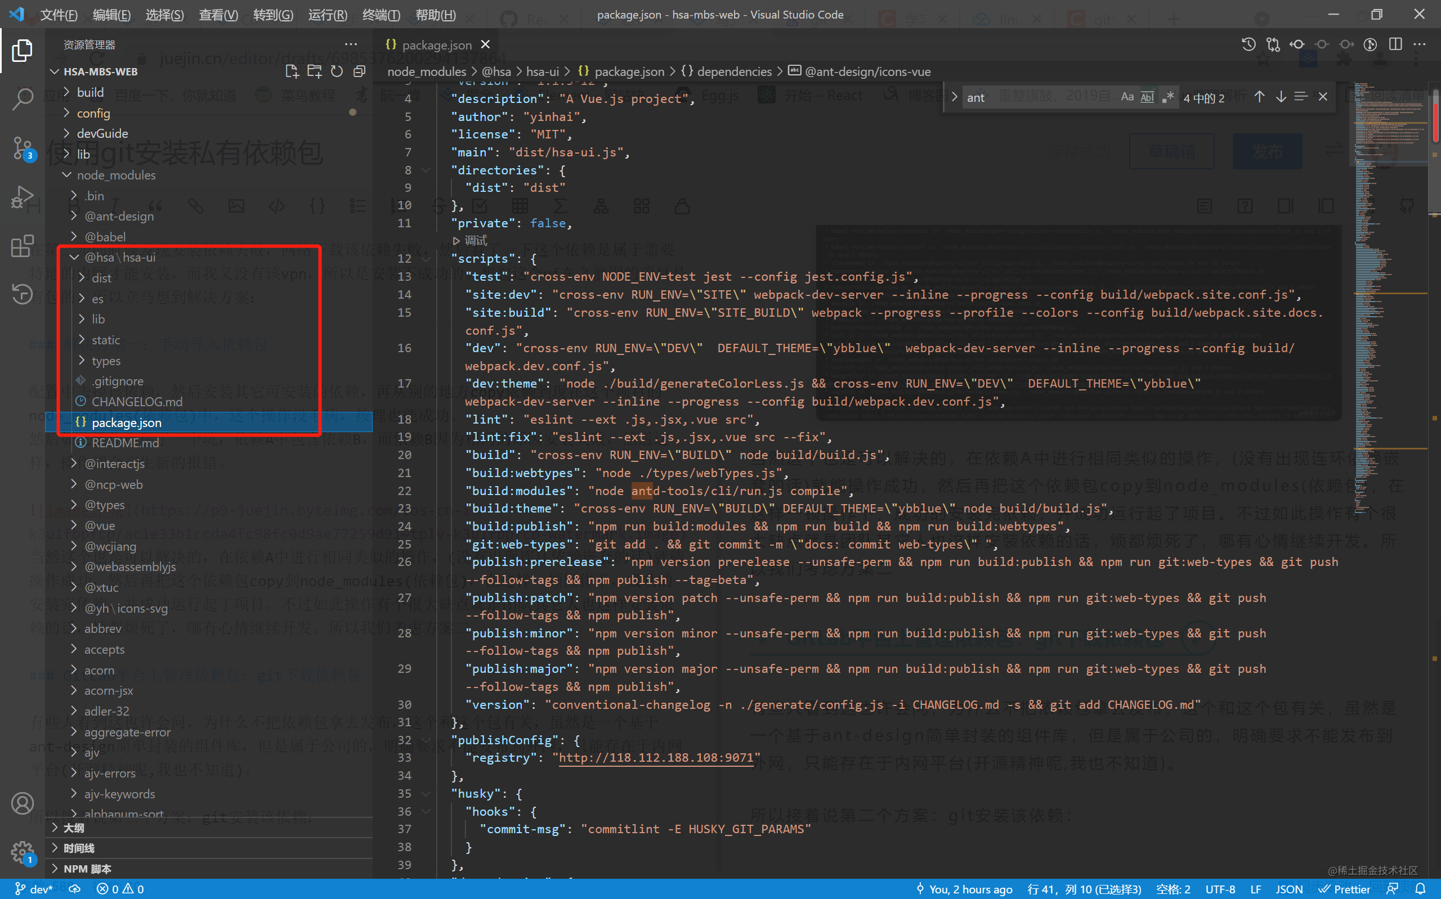Screen dimensions: 1441x899
Task: Collapse all folders in explorer
Action: coord(359,71)
